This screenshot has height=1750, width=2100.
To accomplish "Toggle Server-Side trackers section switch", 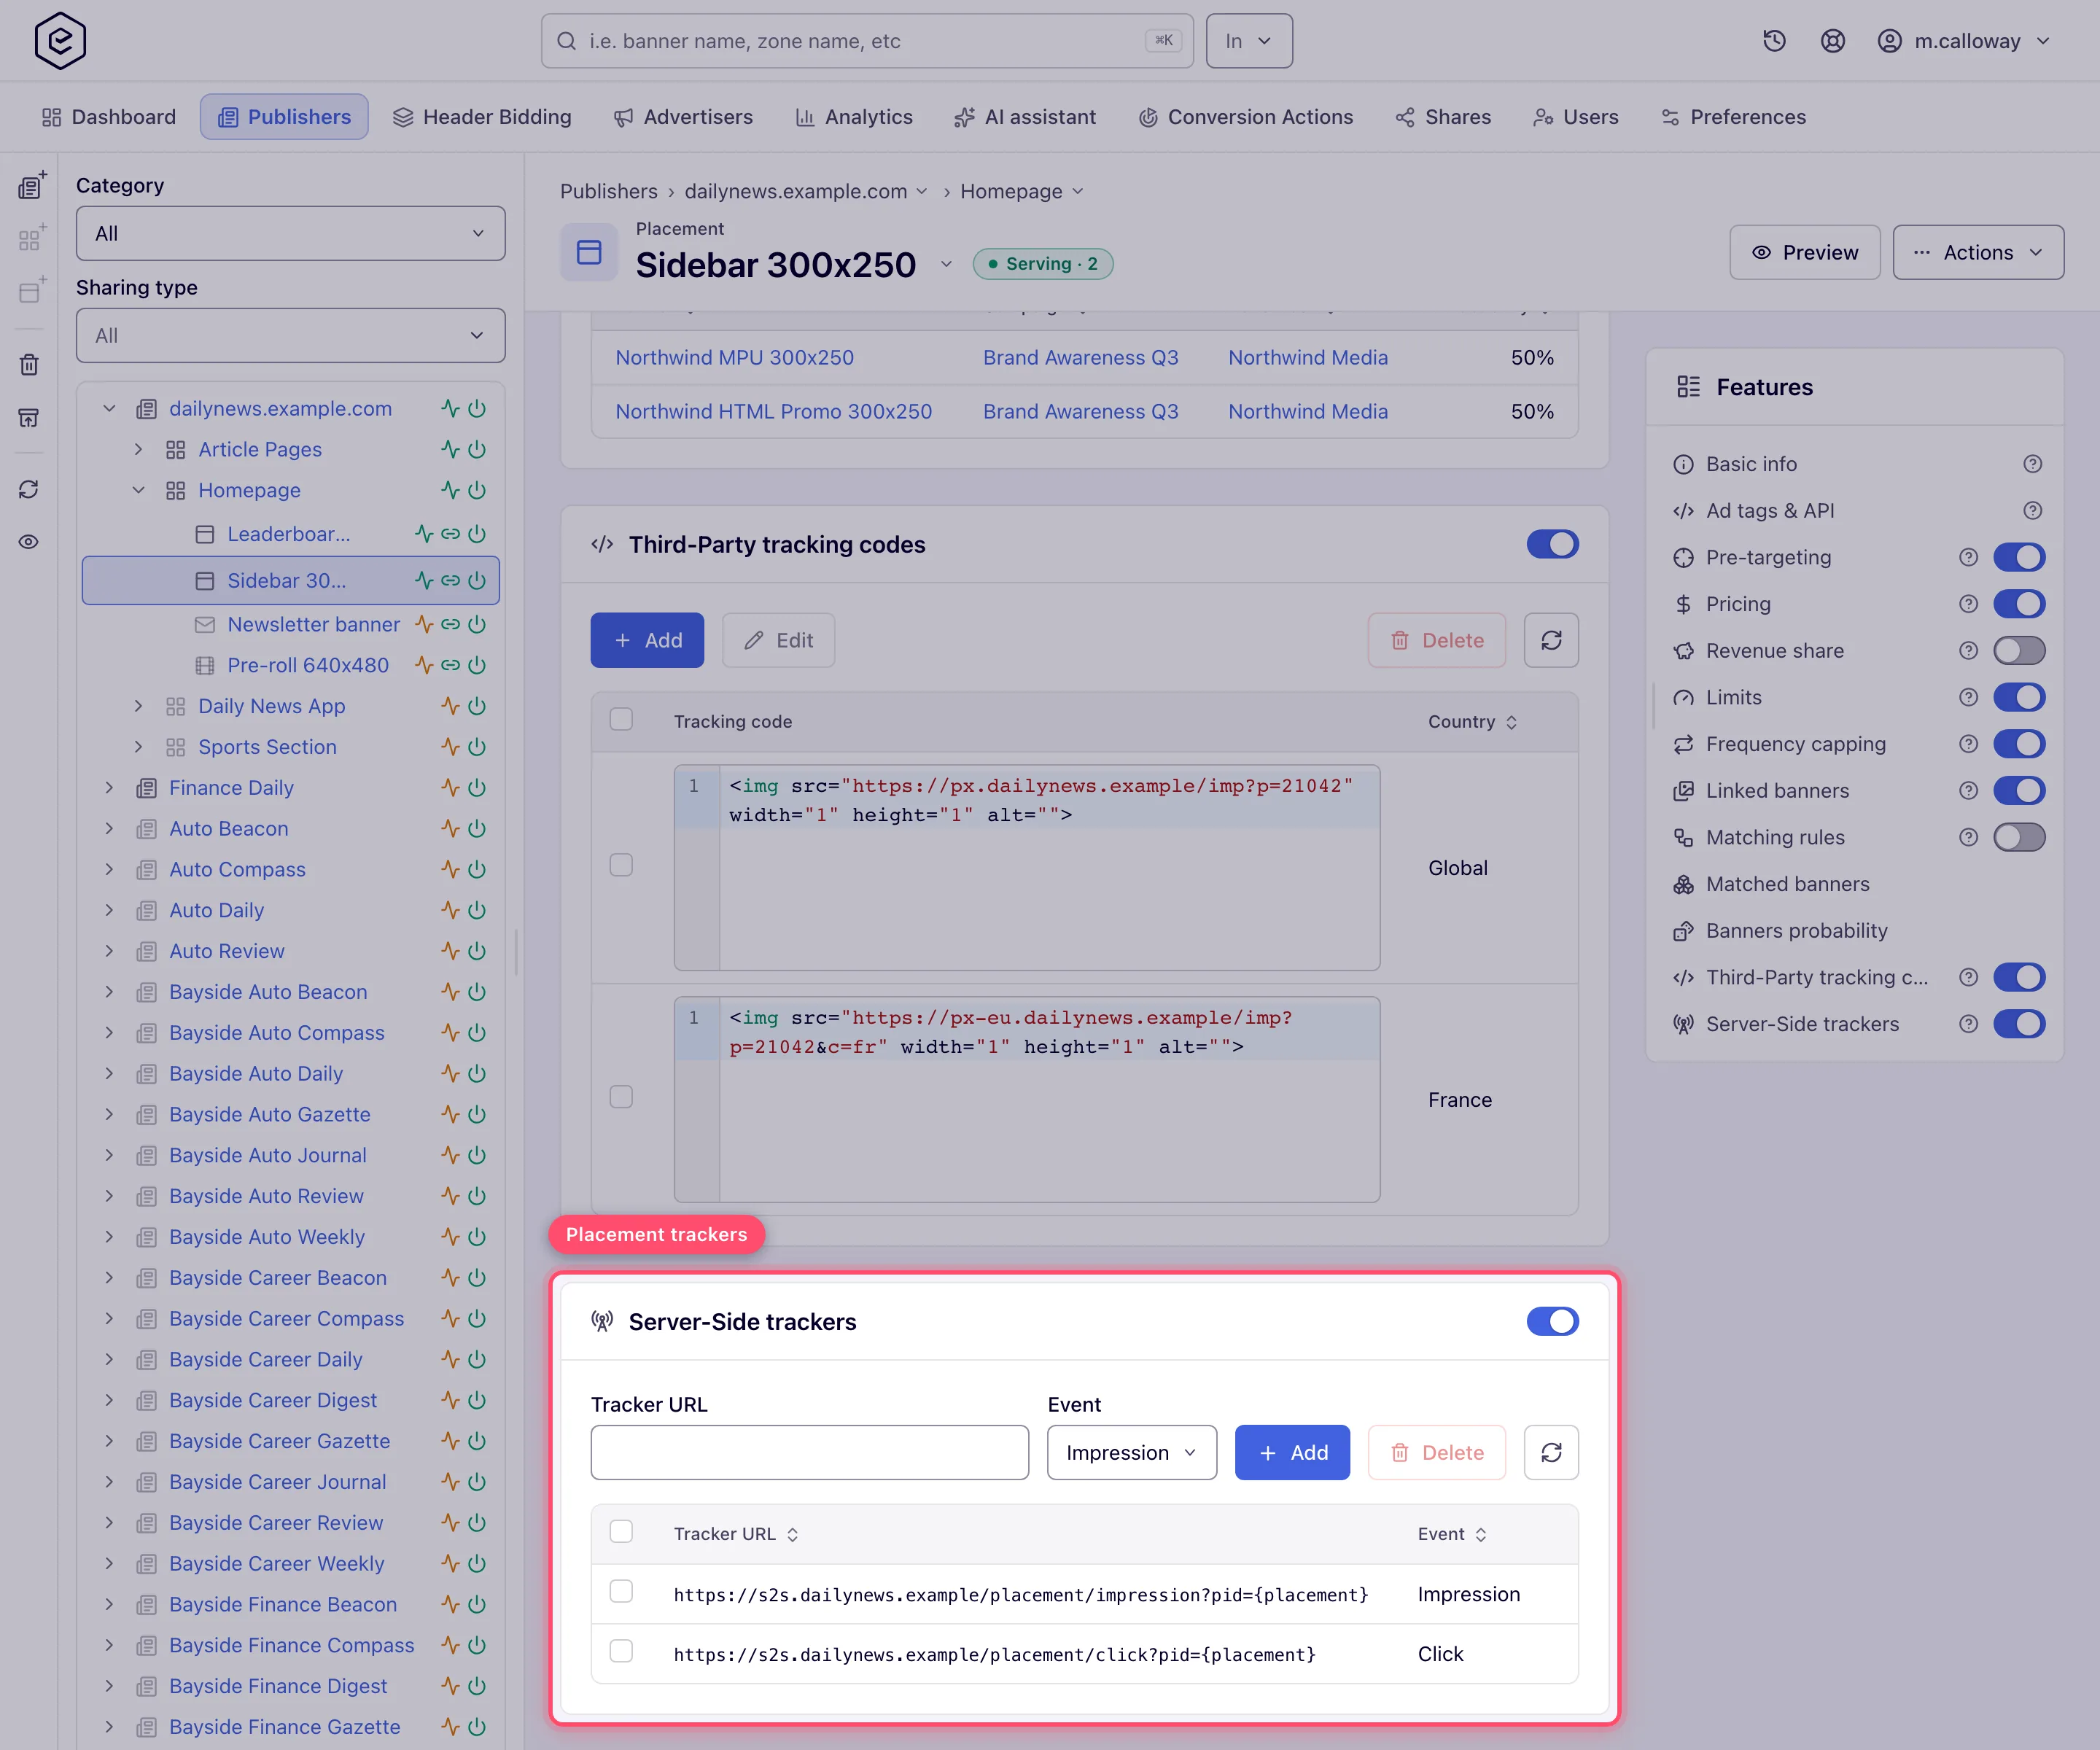I will pyautogui.click(x=1552, y=1321).
